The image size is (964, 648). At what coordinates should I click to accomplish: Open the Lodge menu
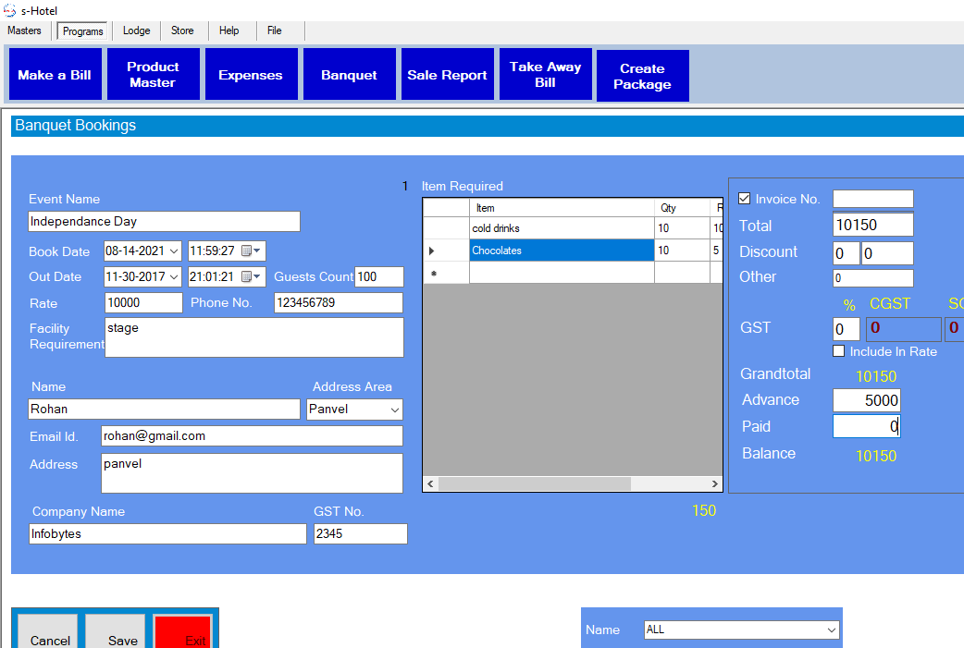[136, 31]
